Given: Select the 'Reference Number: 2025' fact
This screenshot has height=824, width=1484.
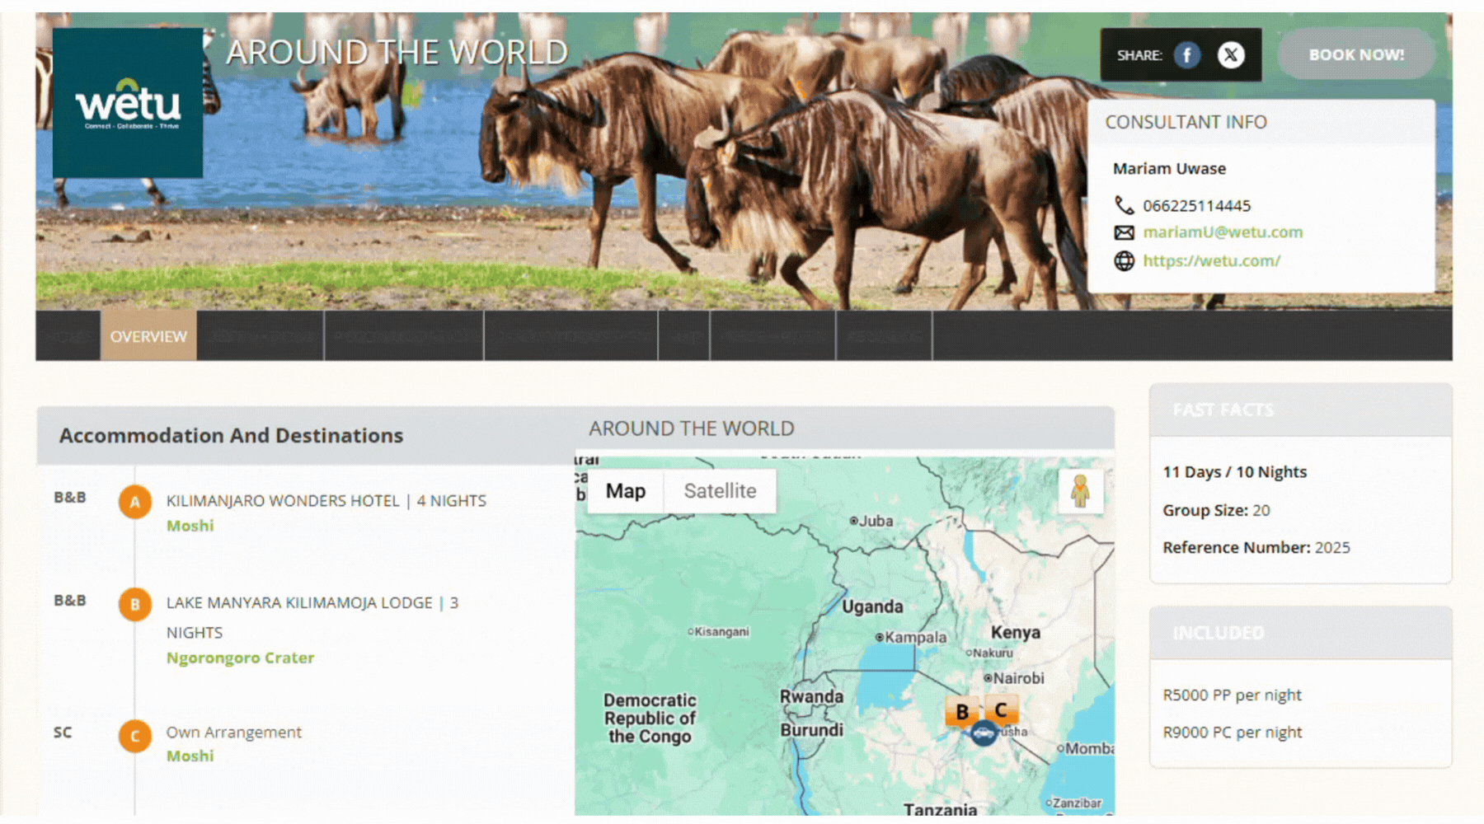Looking at the screenshot, I should (x=1256, y=547).
